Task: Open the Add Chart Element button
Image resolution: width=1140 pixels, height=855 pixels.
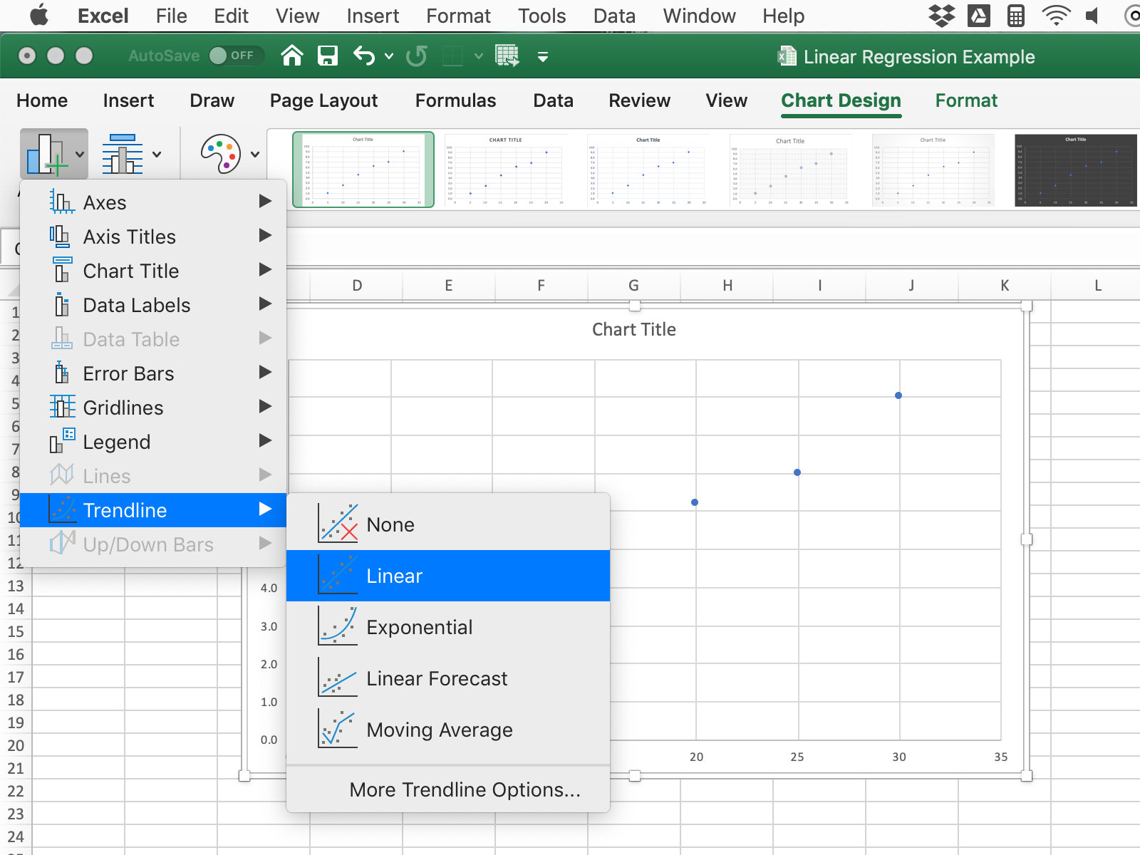Action: 53,154
